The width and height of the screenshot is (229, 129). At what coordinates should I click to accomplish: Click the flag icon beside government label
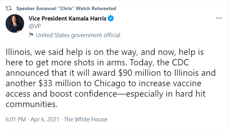point(31,35)
